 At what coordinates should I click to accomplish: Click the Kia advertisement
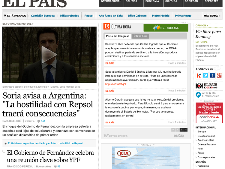146,158
